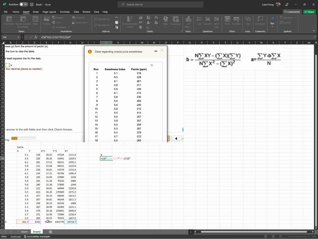Screen dimensions: 318x239
Task: Collapse the ribbon using the chevron
Action: (x=314, y=31)
